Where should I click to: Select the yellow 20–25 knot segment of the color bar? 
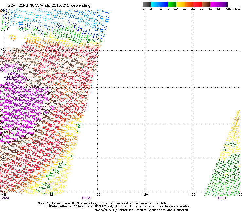coord(181,4)
